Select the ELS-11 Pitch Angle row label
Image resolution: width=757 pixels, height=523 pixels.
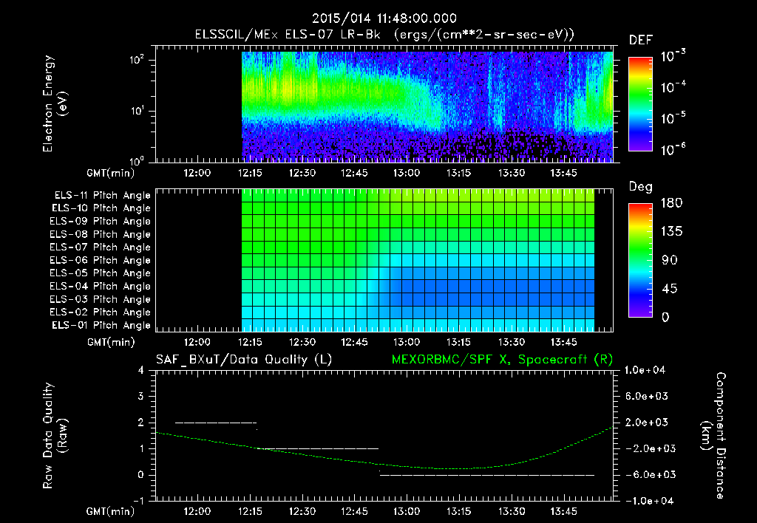click(102, 196)
